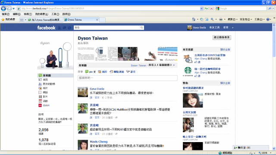The width and height of the screenshot is (276, 155).
Task: Click the printer icon in the command bar
Action: pos(221,19)
